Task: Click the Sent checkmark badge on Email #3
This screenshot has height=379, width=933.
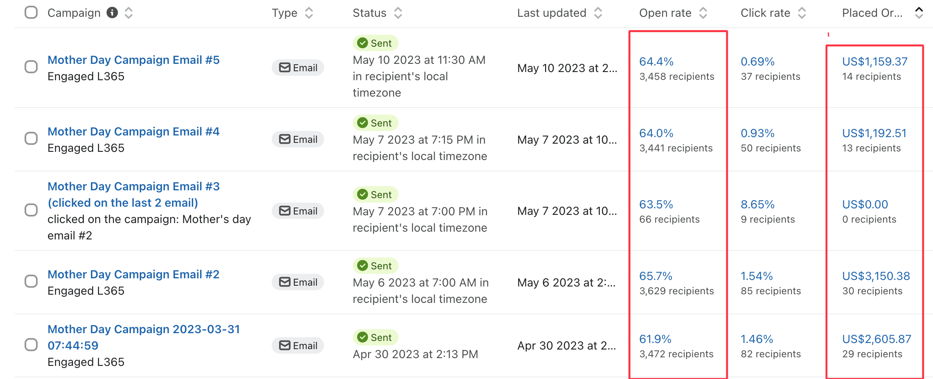Action: coord(362,194)
